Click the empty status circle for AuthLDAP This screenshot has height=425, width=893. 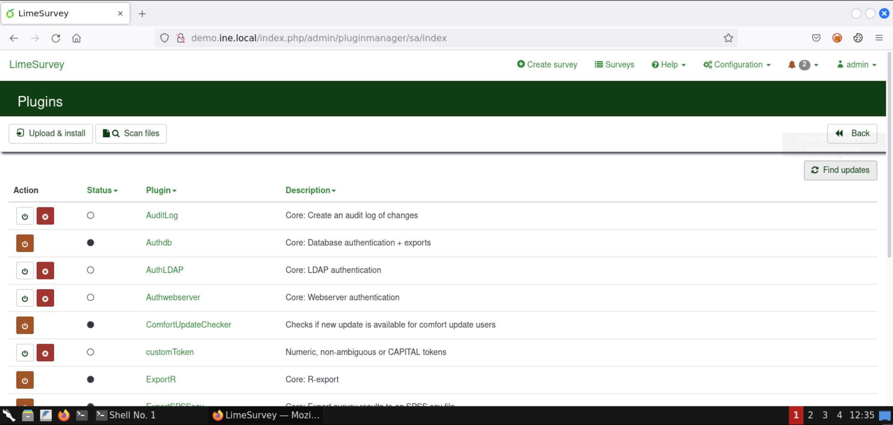pos(91,270)
